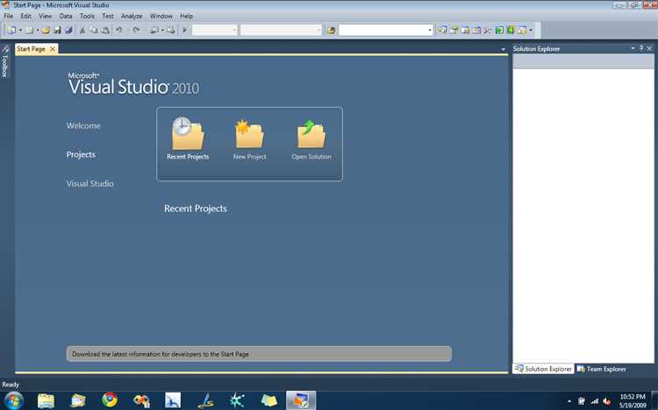Screen dimensions: 658x410
Task: Open the Tools menu
Action: (x=87, y=16)
